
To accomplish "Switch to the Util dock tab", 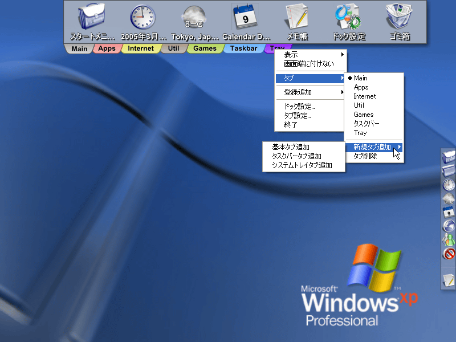I will click(x=174, y=48).
